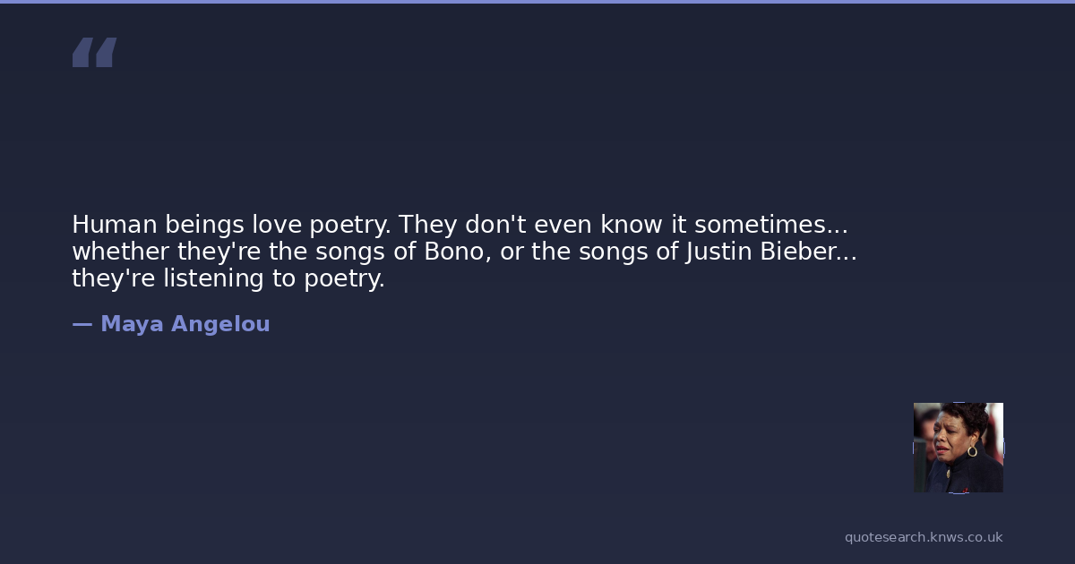Open the quotesearch.knws.co.uk link
Image resolution: width=1075 pixels, height=564 pixels.
click(923, 537)
